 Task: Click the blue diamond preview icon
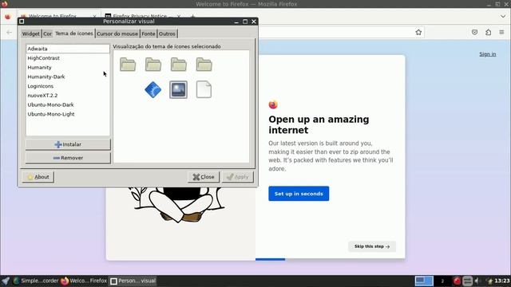pos(153,90)
